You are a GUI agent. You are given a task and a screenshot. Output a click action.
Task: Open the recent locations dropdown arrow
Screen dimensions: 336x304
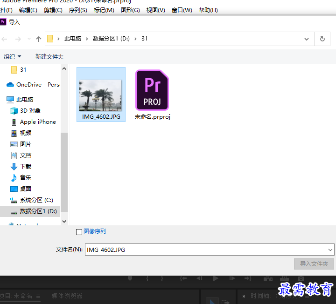tap(29, 39)
